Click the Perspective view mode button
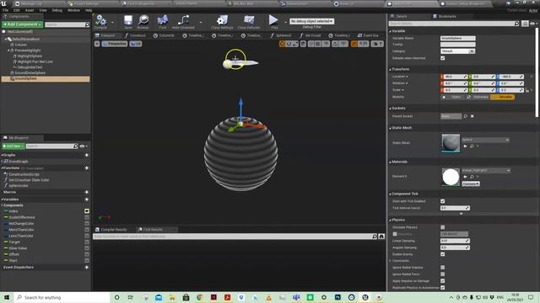The width and height of the screenshot is (540, 303). [115, 44]
